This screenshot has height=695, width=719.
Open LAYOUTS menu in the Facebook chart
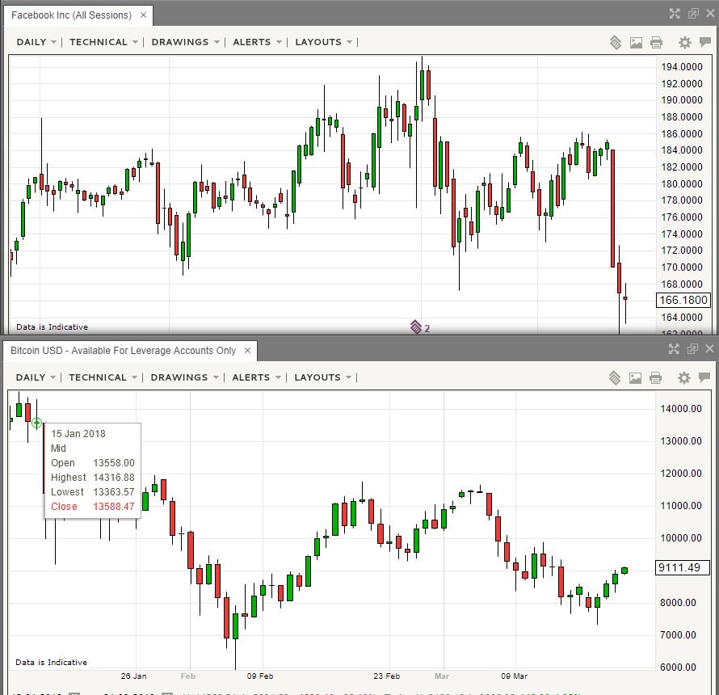coord(323,42)
